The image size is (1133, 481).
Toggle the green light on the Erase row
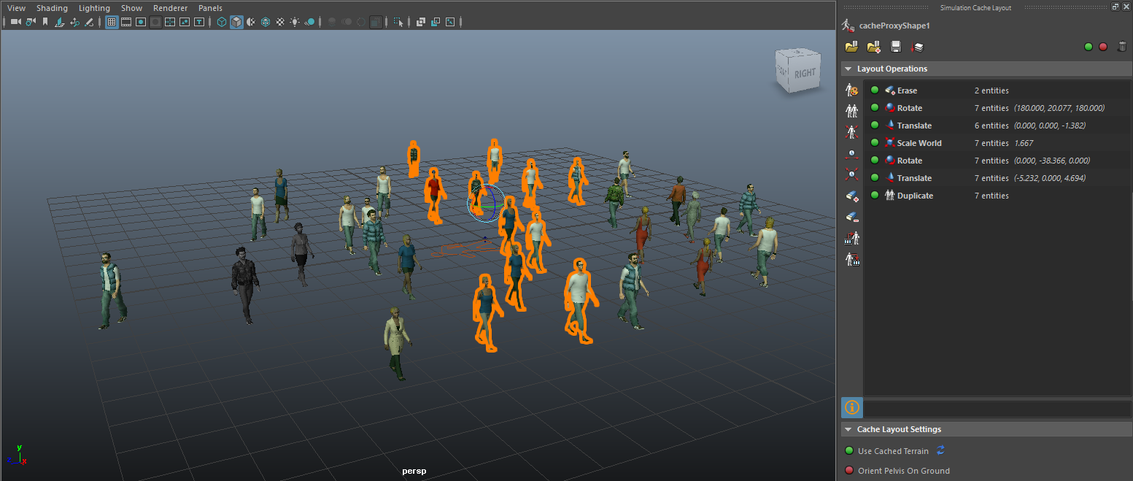point(875,91)
